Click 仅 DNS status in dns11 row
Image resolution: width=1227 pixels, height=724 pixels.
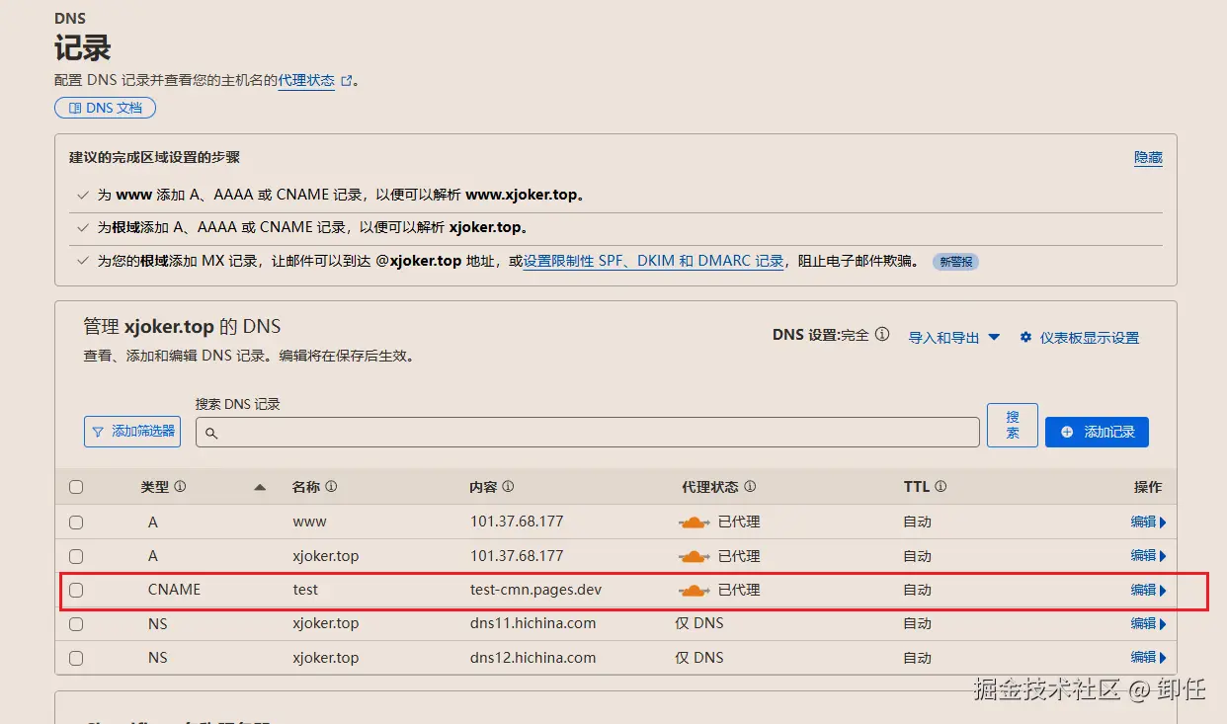699,623
